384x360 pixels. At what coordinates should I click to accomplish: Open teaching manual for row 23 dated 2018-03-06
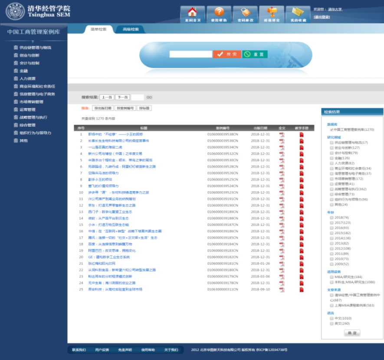click(302, 277)
